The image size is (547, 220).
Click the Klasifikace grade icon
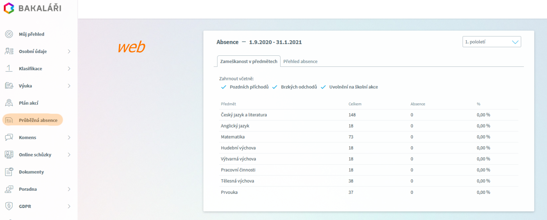(x=9, y=69)
